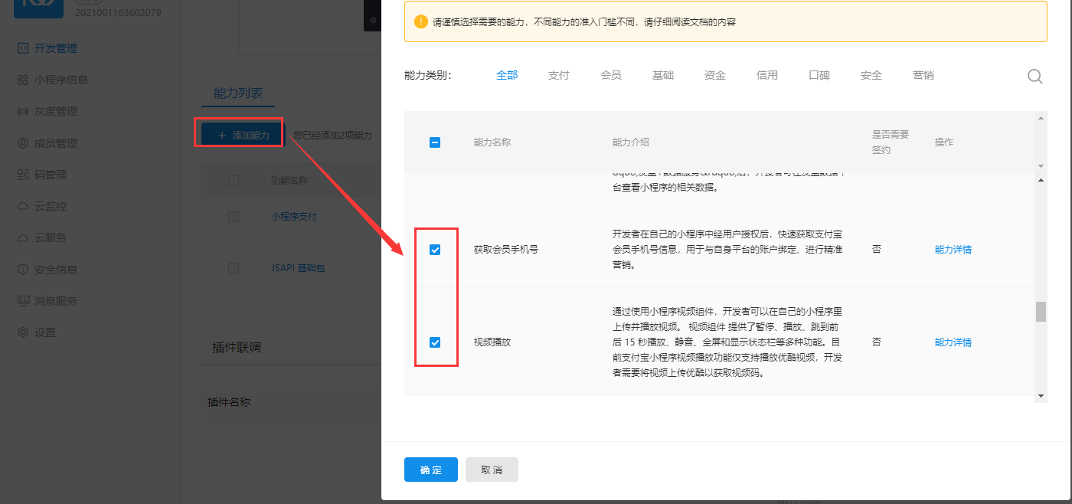Switch to 营销 category tab
This screenshot has width=1072, height=504.
[x=923, y=75]
